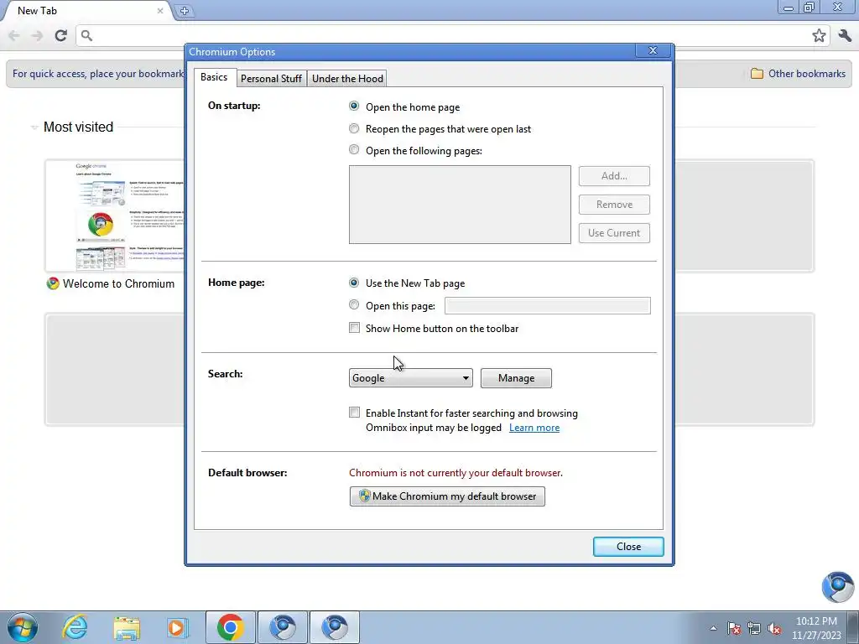Click the network tray icon
859x644 pixels.
point(754,628)
